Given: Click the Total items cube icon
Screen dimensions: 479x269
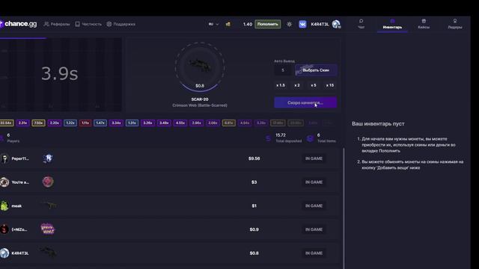Looking at the screenshot, I should (x=310, y=138).
